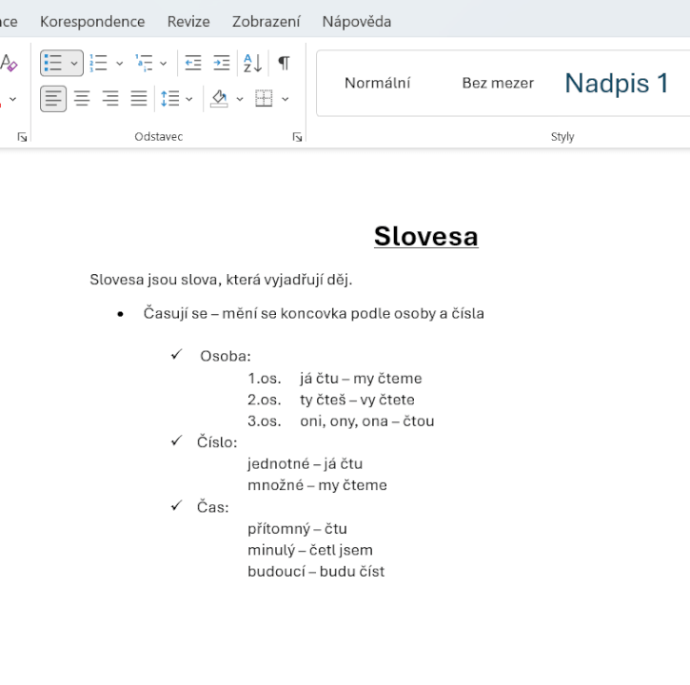Open the shading color dropdown arrow

[x=240, y=99]
